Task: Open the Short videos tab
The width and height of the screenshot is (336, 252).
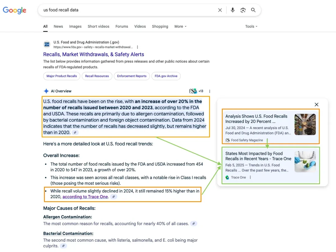Action: (x=98, y=26)
